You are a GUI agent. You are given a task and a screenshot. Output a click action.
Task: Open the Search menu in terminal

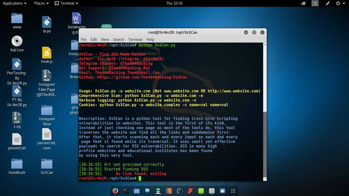tap(119, 39)
